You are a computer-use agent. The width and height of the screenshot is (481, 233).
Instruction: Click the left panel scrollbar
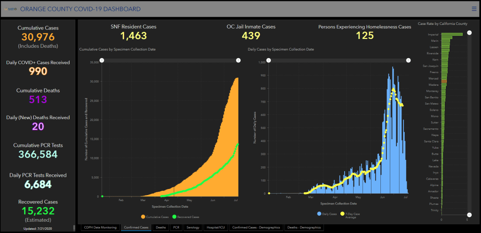pos(74,227)
